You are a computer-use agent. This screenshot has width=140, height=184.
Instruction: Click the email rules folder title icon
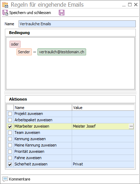[5, 5]
